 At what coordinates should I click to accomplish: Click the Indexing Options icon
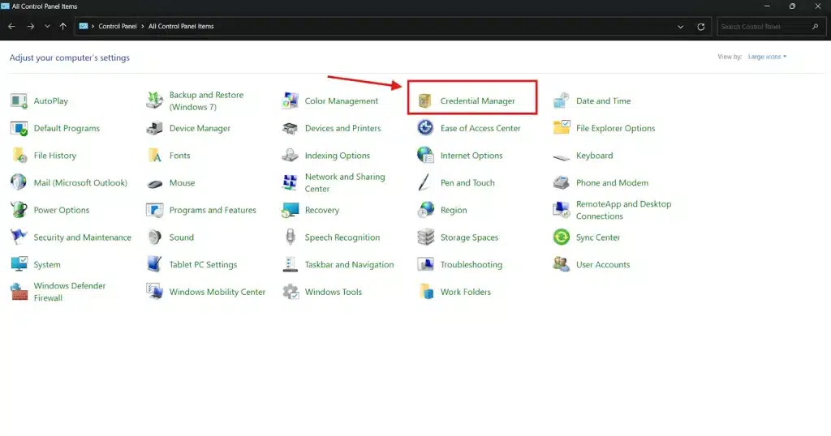(291, 155)
